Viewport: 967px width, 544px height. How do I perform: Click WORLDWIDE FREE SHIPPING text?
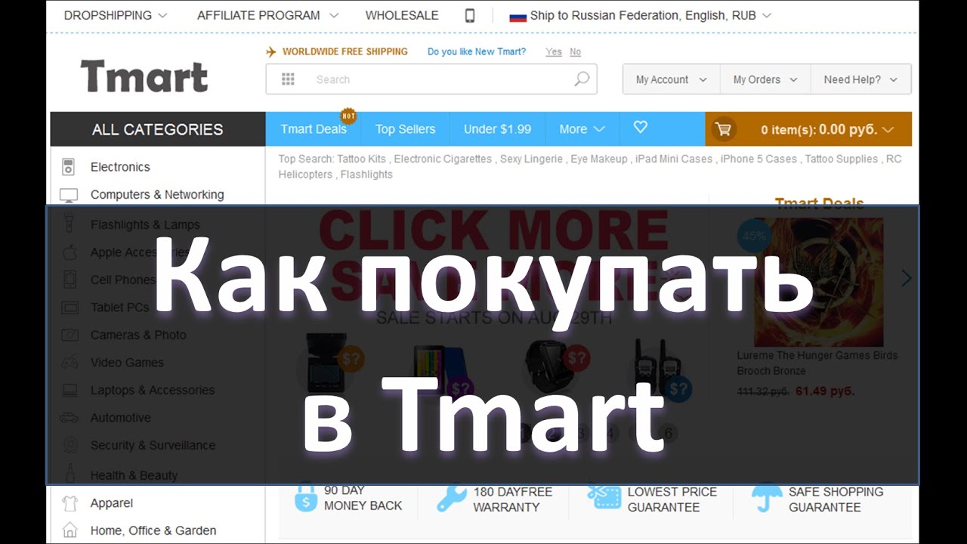coord(345,52)
